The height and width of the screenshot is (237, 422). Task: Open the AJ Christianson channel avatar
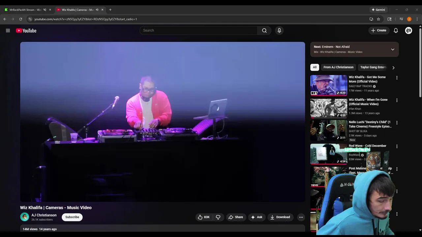(24, 217)
